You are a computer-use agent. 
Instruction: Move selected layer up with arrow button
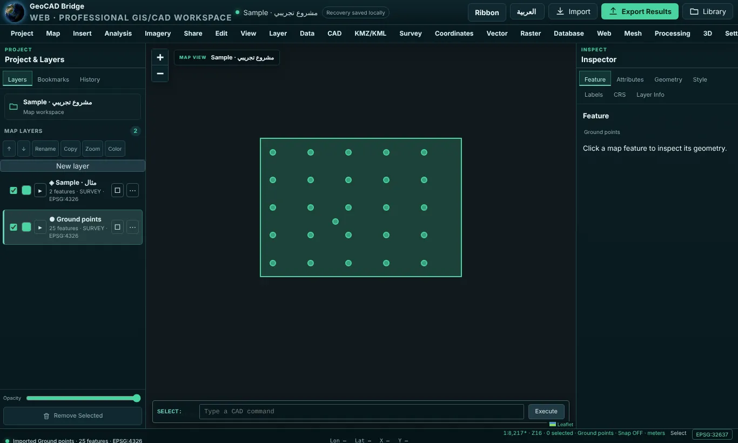pyautogui.click(x=9, y=149)
